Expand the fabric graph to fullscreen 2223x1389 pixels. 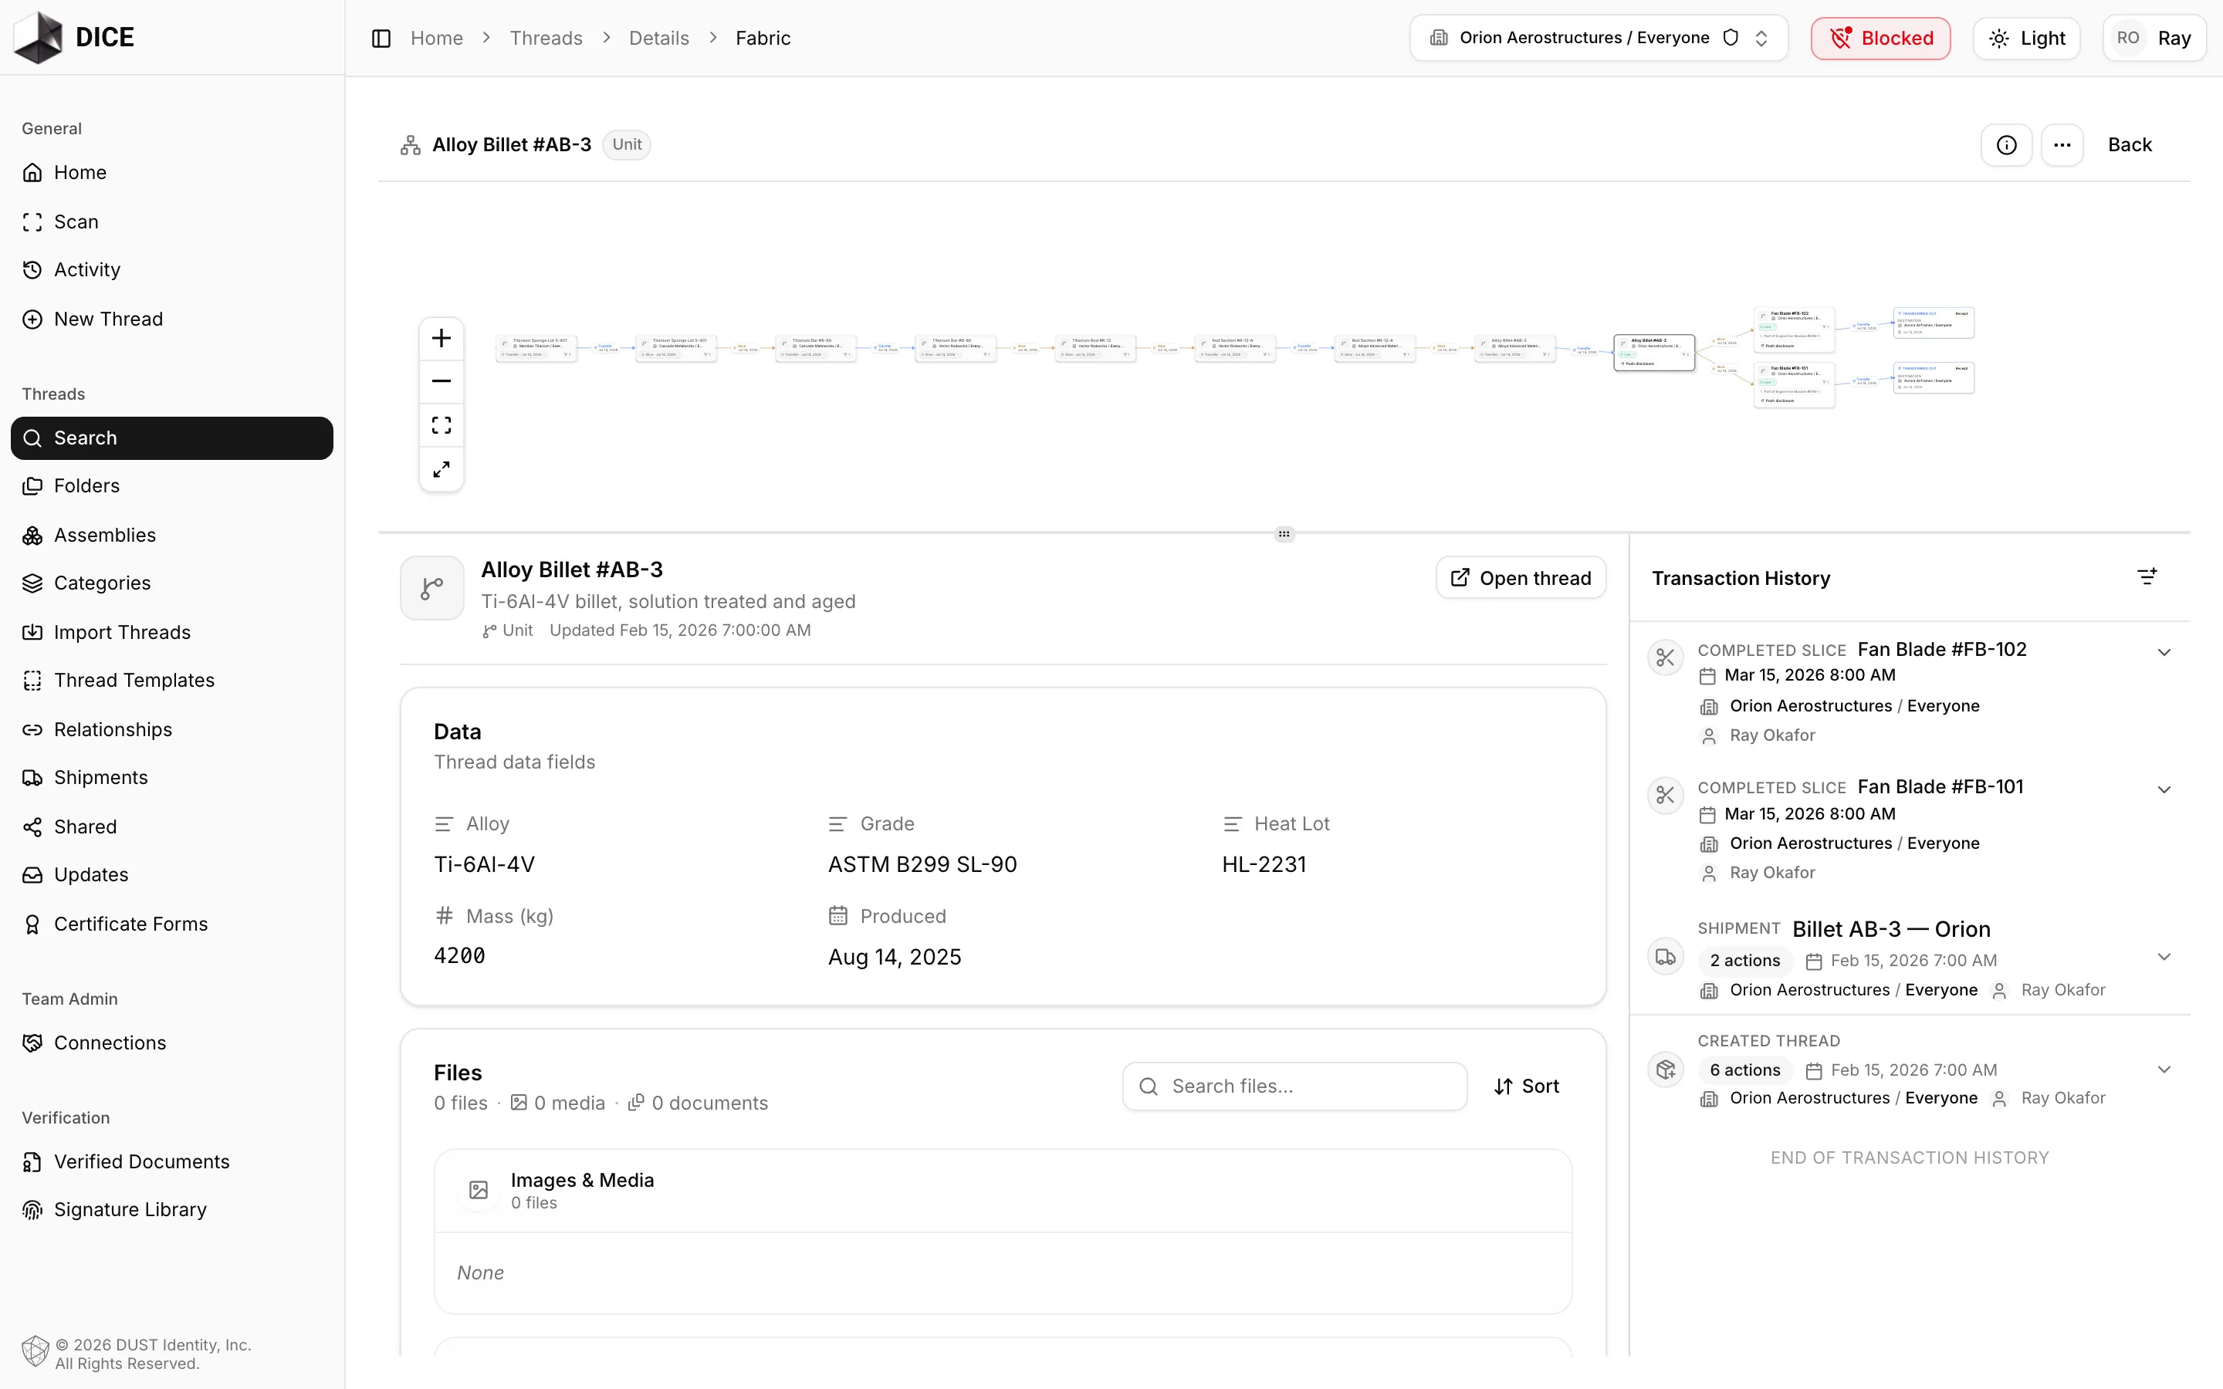442,469
